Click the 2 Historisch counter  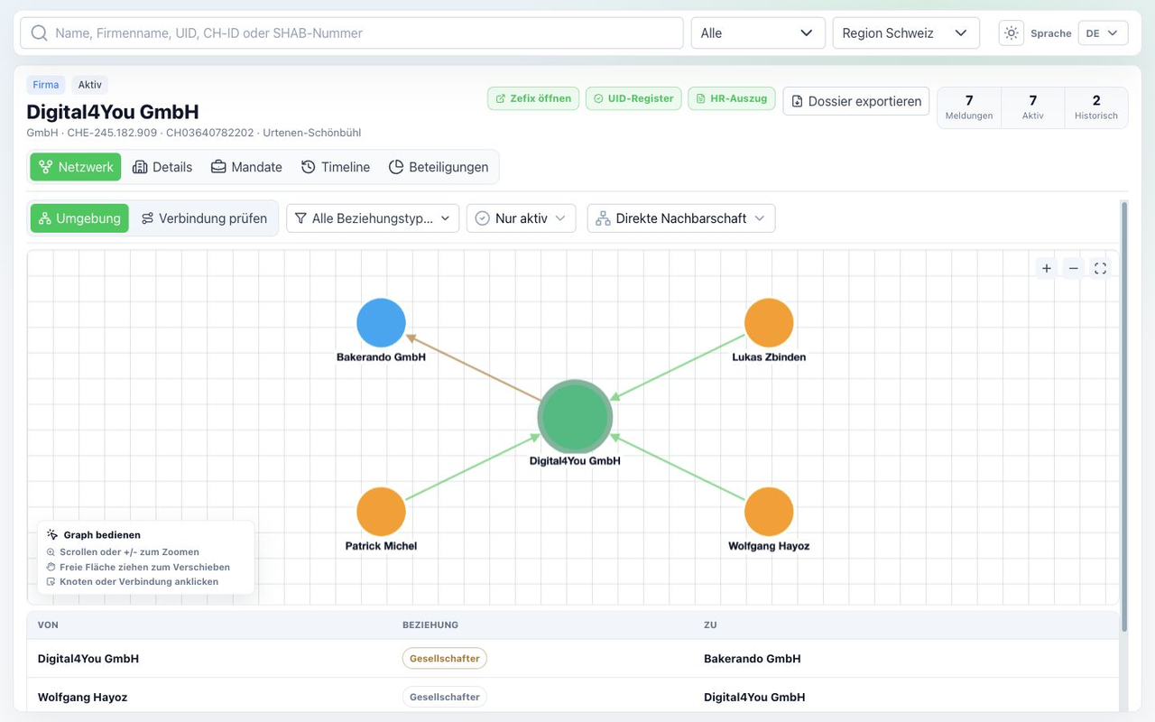tap(1096, 107)
